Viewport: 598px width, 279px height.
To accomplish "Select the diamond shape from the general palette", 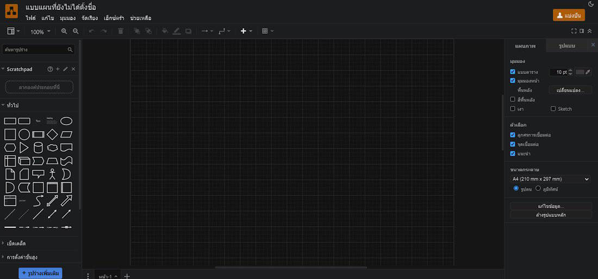I will [52, 134].
